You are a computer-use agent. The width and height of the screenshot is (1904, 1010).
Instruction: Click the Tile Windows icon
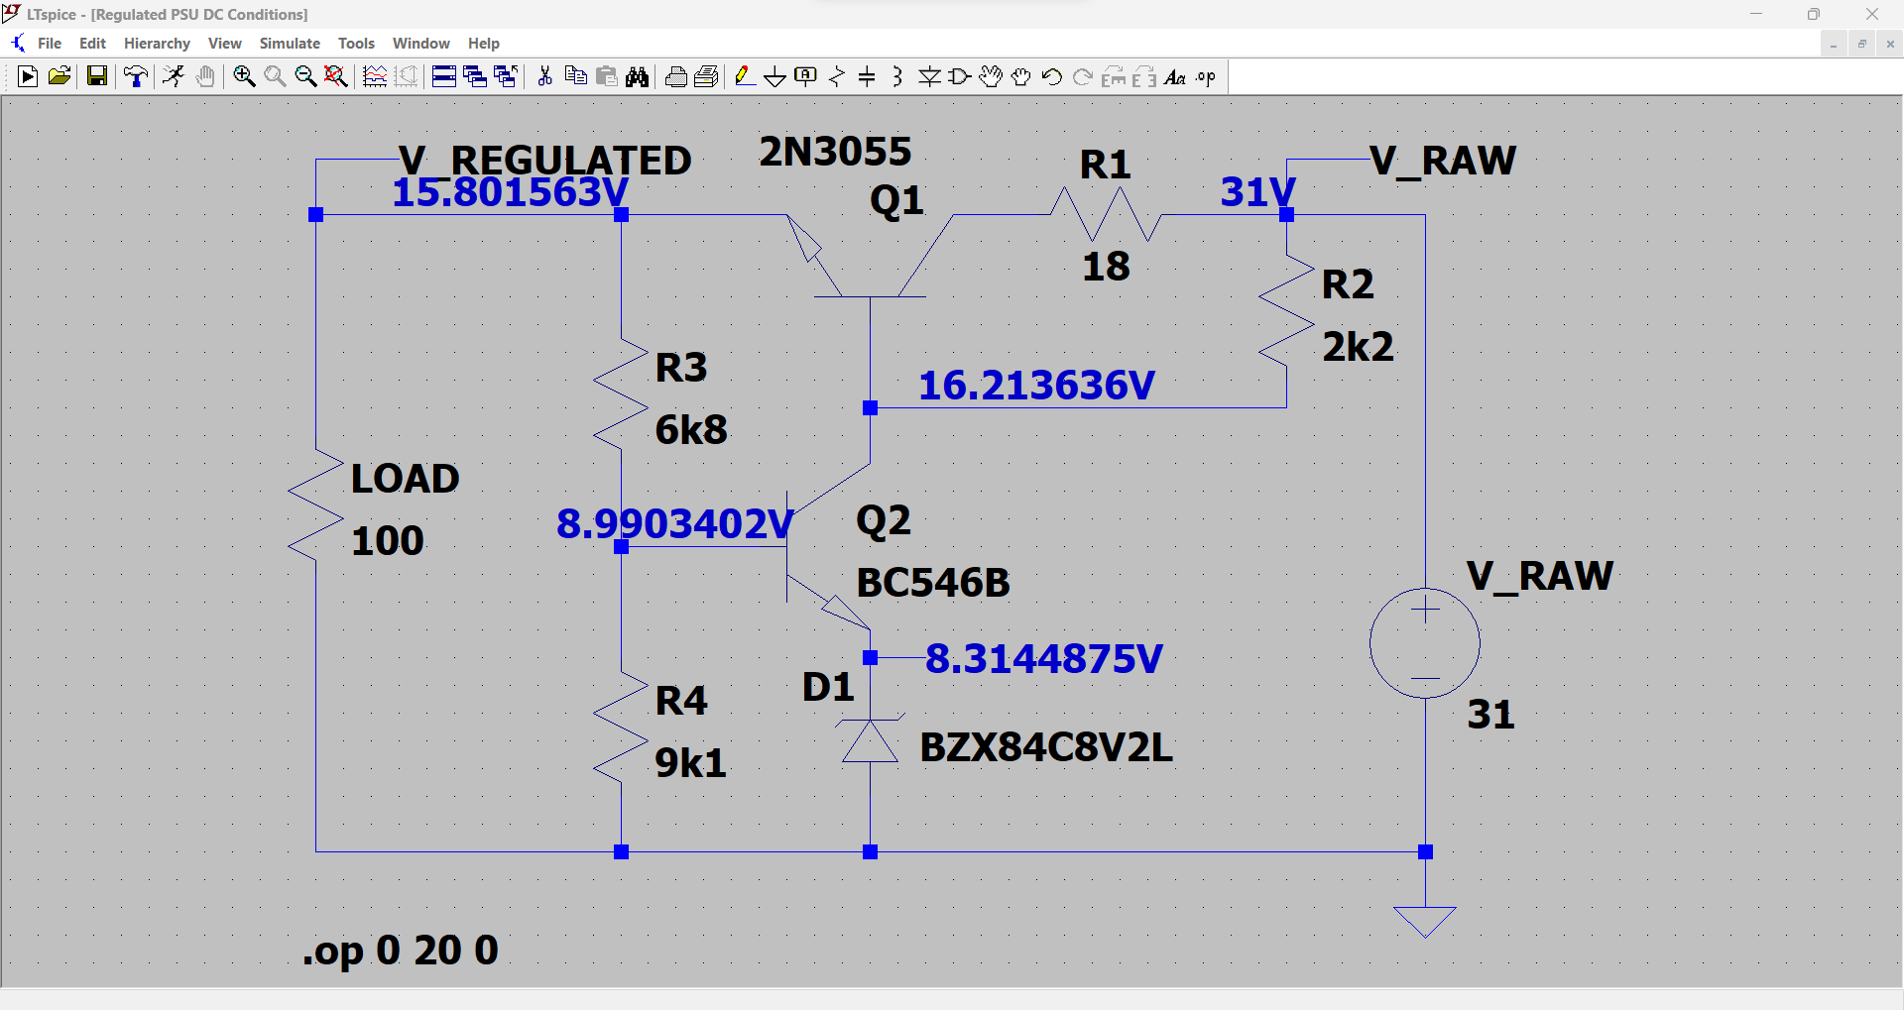click(x=444, y=76)
